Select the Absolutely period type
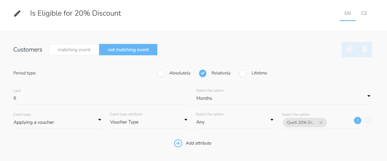The width and height of the screenshot is (387, 161). [x=160, y=73]
